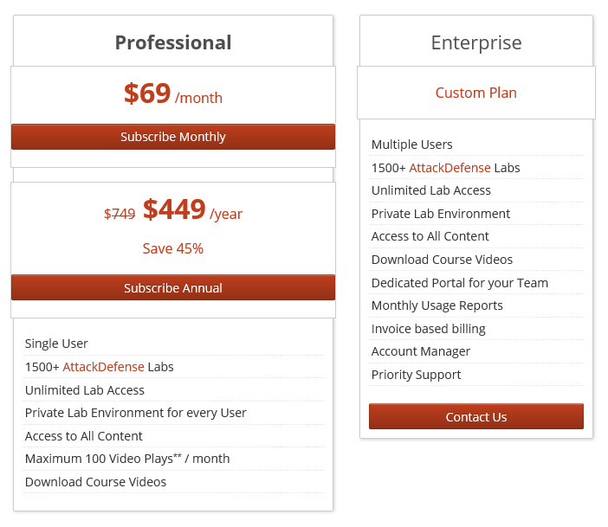Click Dedicated Portal for your Team item
The width and height of the screenshot is (608, 527).
coord(459,283)
